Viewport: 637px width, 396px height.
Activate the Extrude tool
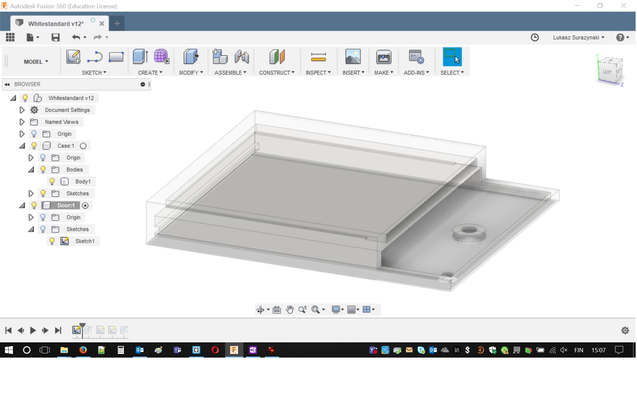(140, 57)
